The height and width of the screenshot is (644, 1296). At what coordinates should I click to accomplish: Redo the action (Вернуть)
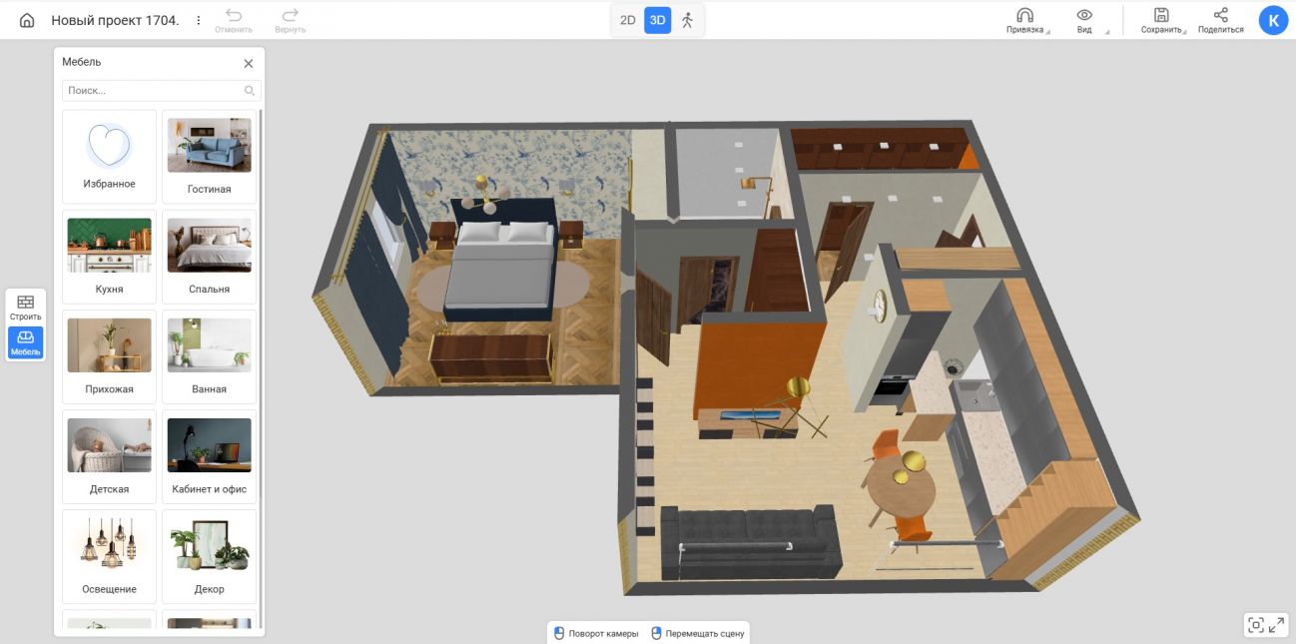pyautogui.click(x=290, y=20)
